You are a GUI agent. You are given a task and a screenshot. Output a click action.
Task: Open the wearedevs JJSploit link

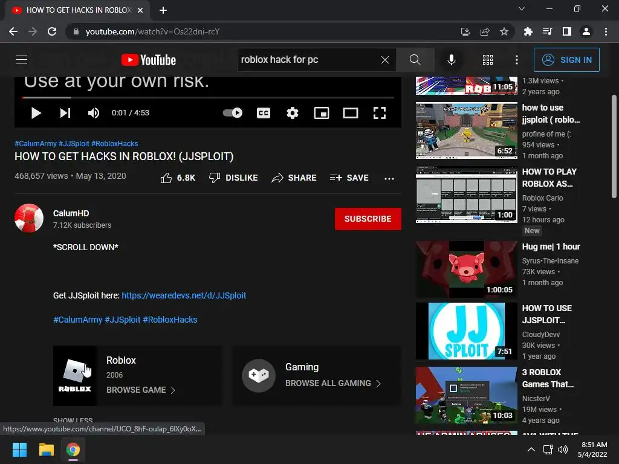pos(184,295)
